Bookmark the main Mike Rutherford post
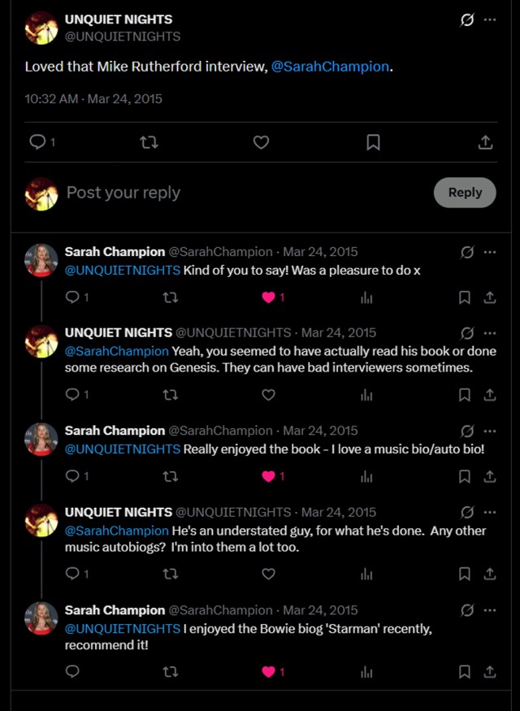This screenshot has width=520, height=711. [373, 142]
